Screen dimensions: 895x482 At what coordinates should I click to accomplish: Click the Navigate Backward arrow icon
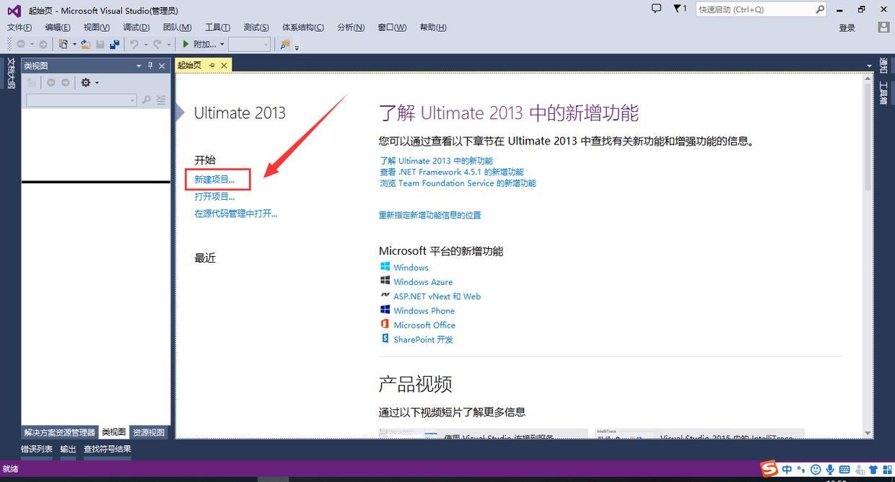pyautogui.click(x=22, y=44)
